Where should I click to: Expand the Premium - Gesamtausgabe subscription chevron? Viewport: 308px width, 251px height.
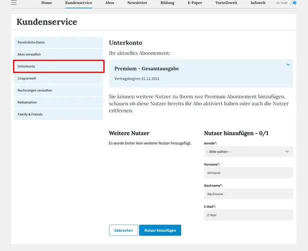pos(288,65)
